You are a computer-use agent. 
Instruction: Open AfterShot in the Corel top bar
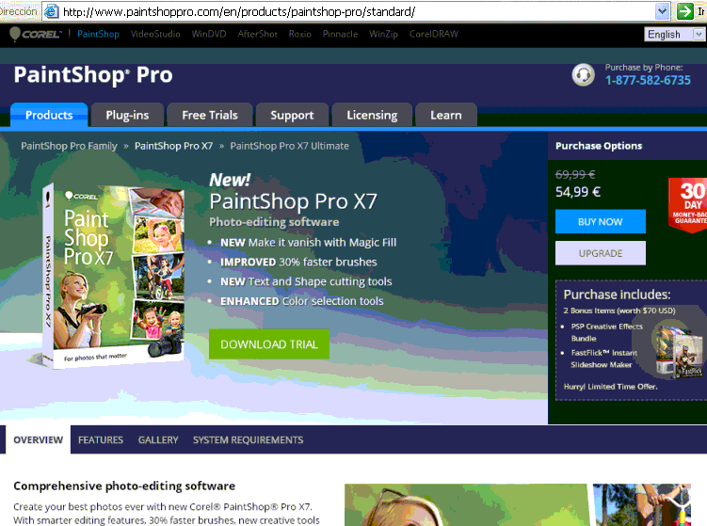(x=257, y=34)
